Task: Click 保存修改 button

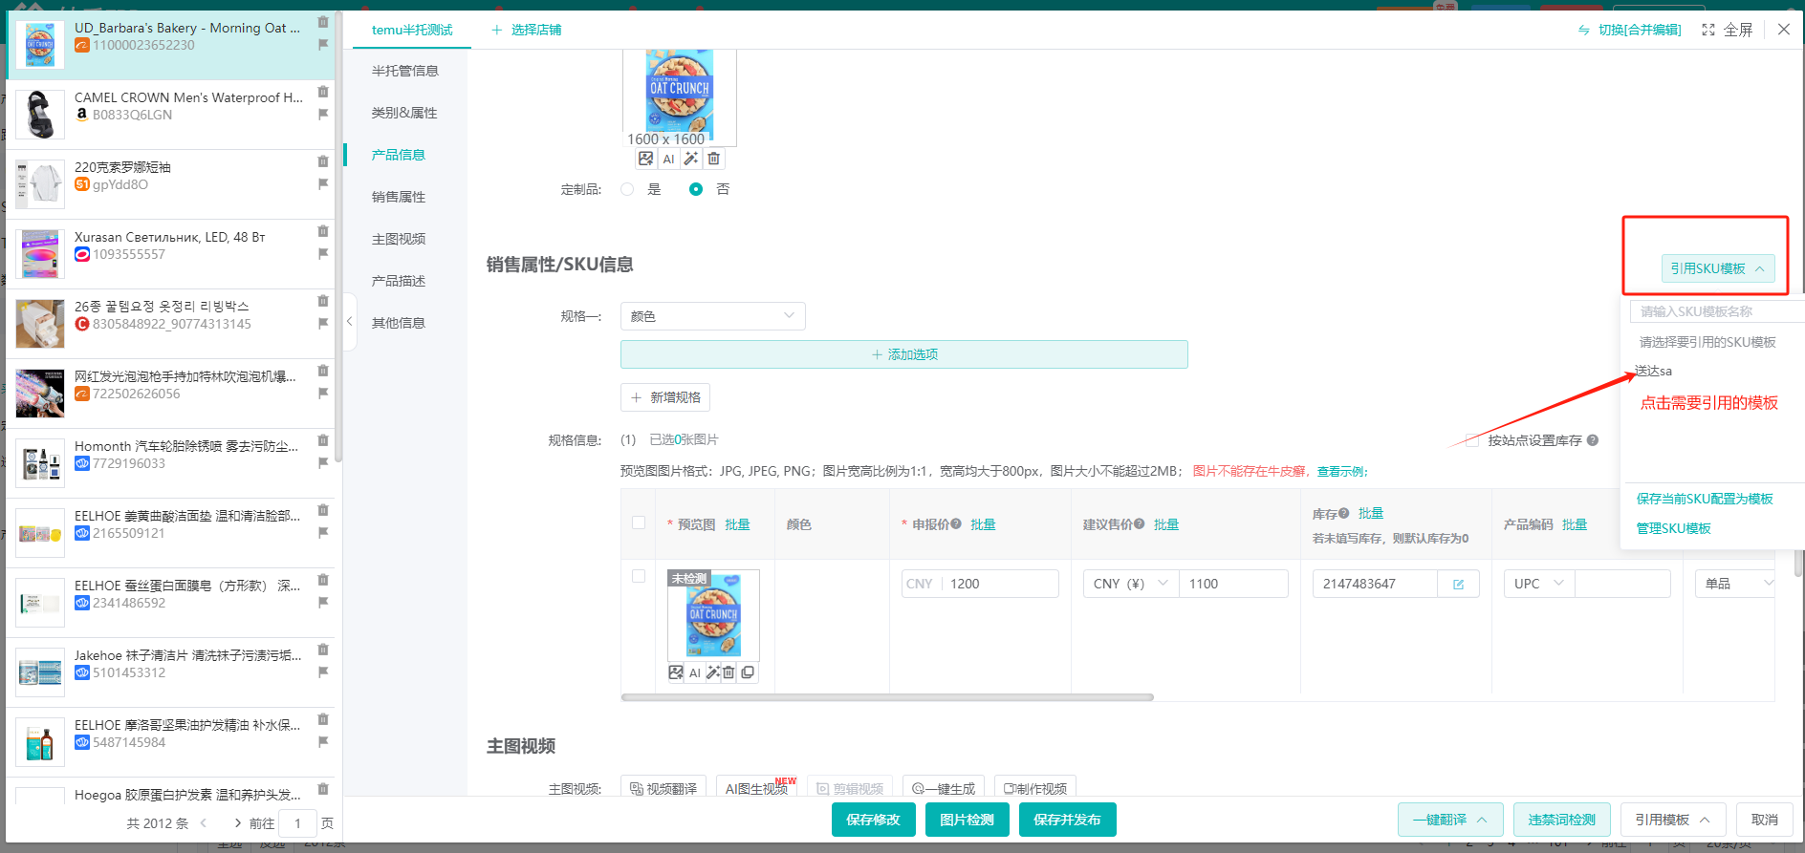Action: (873, 820)
